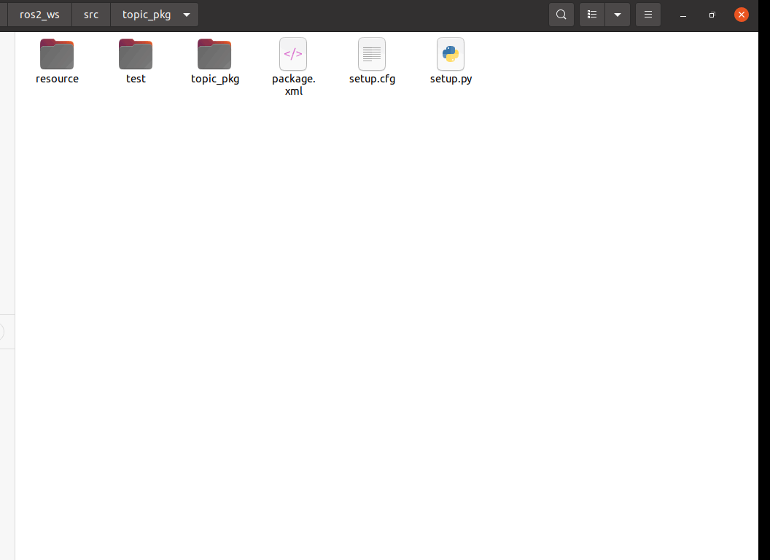
Task: Restore the file manager window size
Action: [x=712, y=15]
